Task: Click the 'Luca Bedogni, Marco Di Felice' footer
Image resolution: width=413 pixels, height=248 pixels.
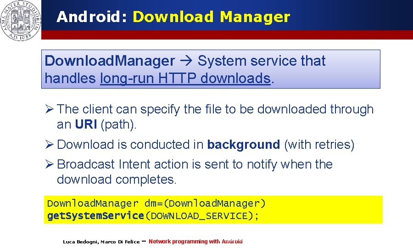Action: click(x=101, y=242)
